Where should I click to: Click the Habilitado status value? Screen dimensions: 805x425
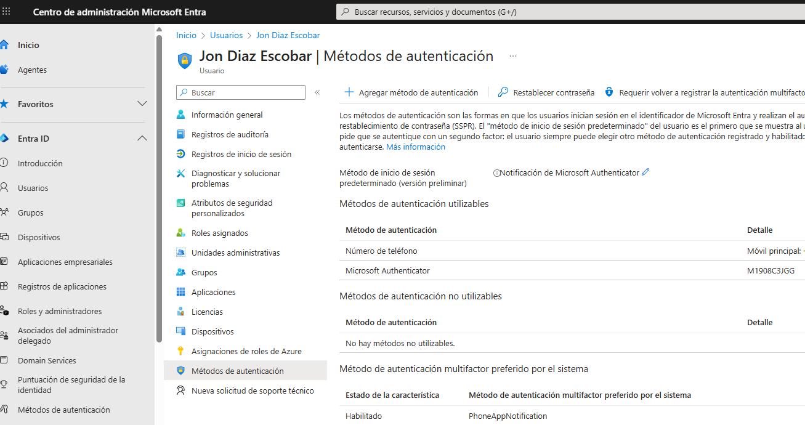click(363, 416)
